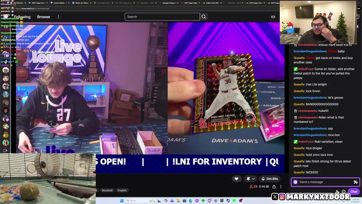Close the CastroCollects tab
Image resolution: width=362 pixels, height=204 pixels.
coord(69,3)
